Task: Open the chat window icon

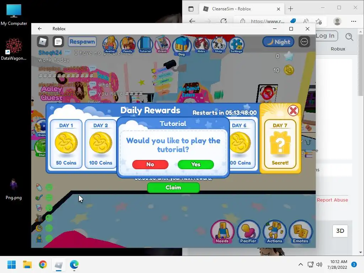Action: (x=58, y=42)
